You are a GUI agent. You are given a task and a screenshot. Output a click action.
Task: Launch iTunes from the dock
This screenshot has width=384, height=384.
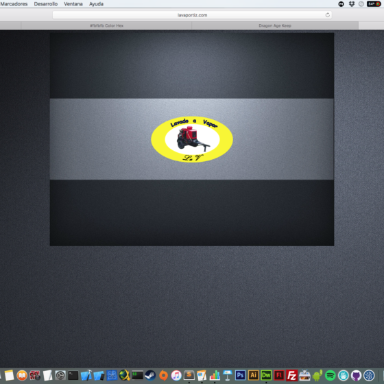176,375
